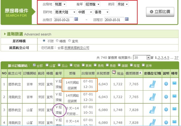
Task: Click 我要挑選航空公司 link
Action: (x=77, y=48)
